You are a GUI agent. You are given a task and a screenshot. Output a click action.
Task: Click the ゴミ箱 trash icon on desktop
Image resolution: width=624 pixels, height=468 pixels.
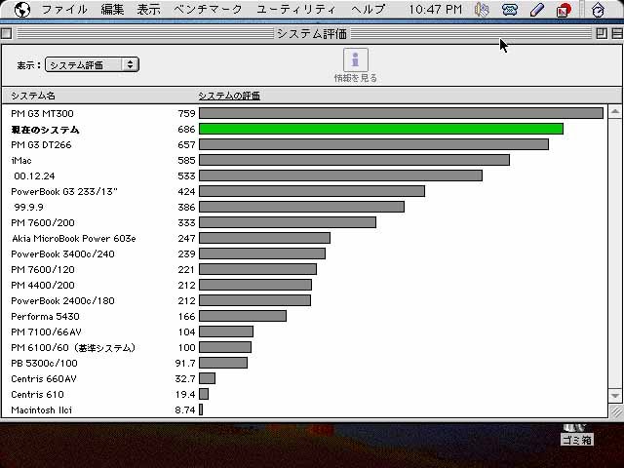pyautogui.click(x=576, y=435)
